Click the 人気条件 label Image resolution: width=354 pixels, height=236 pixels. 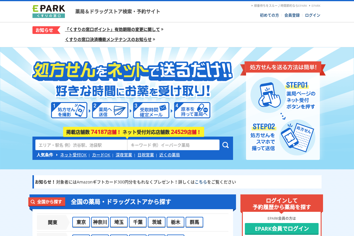pos(45,155)
